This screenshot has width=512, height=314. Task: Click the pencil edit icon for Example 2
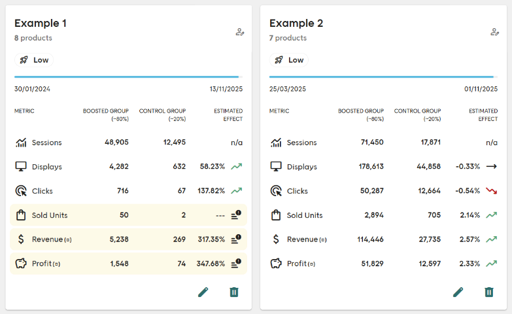click(458, 292)
